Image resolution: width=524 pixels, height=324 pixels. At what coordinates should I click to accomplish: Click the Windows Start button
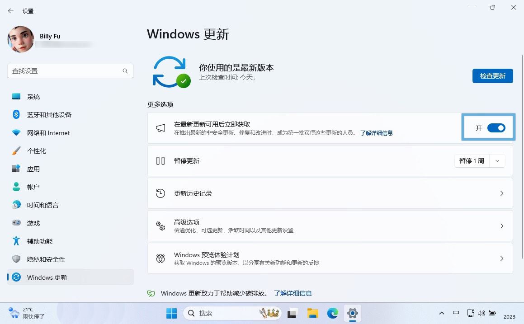(x=172, y=313)
